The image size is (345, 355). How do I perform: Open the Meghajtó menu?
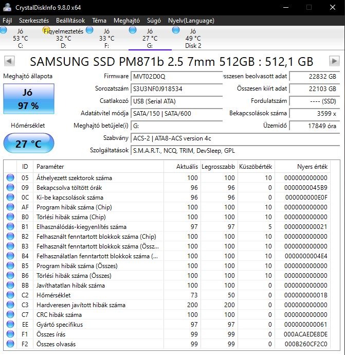[126, 21]
